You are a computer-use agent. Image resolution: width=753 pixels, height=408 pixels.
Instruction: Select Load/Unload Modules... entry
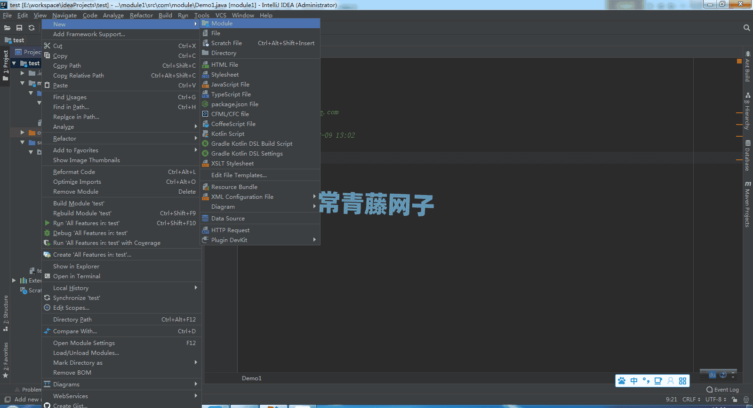(x=121, y=353)
